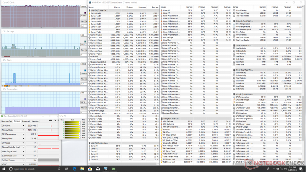The height and width of the screenshot is (172, 306).
Task: Open the GPU Clock sensor dropdown in GPU-Z
Action: pos(23,126)
